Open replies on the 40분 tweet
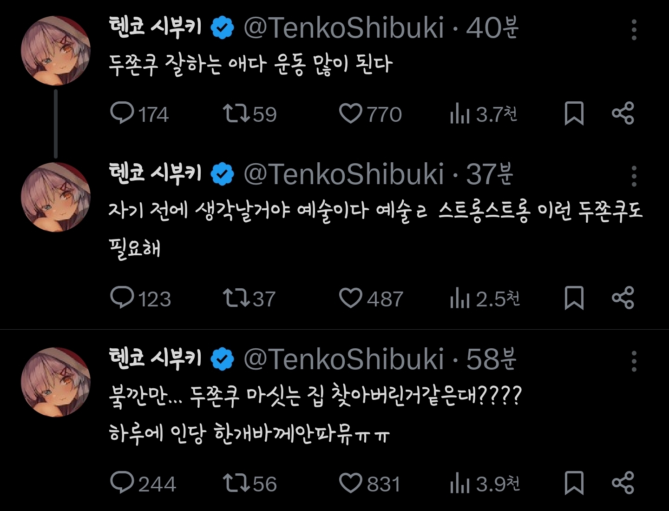669x511 pixels. (122, 113)
